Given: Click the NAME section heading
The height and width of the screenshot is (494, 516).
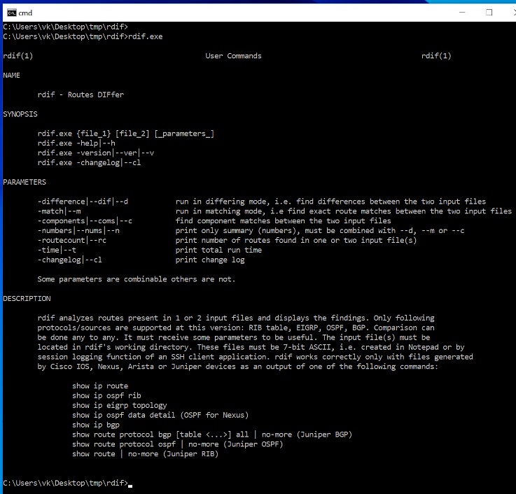Looking at the screenshot, I should click(x=11, y=76).
